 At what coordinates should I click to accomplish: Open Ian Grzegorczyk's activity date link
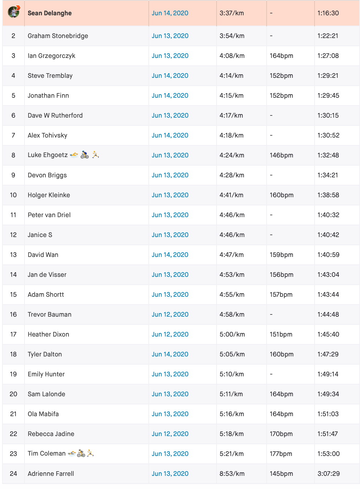pos(170,56)
